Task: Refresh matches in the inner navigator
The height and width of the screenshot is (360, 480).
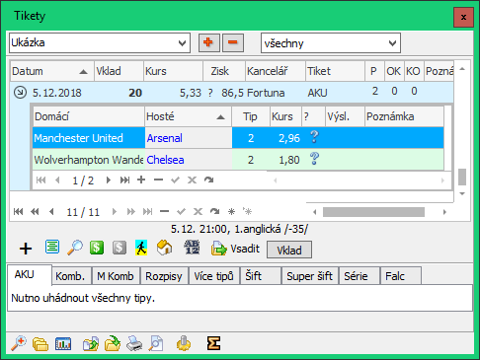Action: (x=208, y=180)
